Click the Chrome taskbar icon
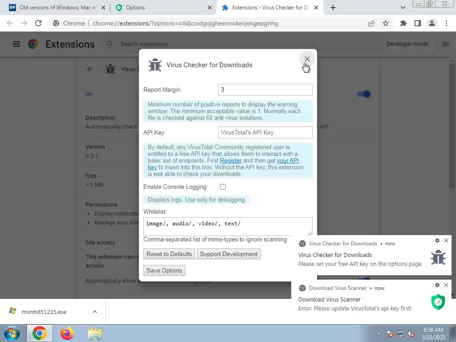The image size is (456, 342). click(40, 333)
